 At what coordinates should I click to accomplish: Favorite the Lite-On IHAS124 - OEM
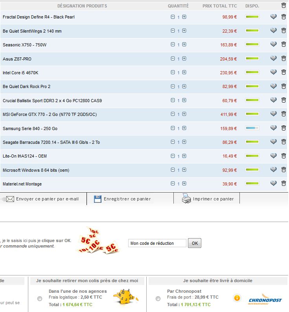(273, 156)
